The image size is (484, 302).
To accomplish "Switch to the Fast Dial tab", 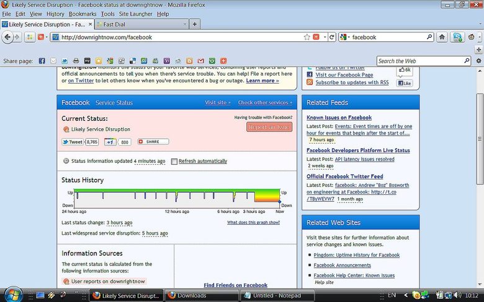I will point(141,24).
